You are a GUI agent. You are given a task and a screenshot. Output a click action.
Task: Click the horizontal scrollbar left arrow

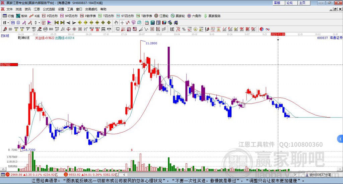point(124,175)
